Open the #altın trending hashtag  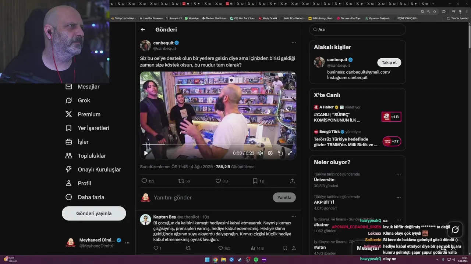(x=320, y=247)
